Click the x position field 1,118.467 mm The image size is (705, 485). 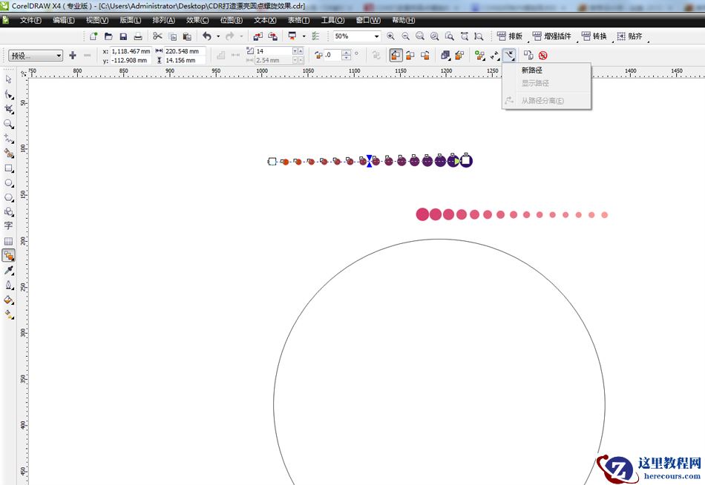point(131,51)
